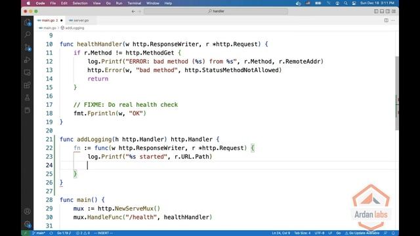Open the Go menu
This screenshot has height=236, width=420.
(108, 3)
